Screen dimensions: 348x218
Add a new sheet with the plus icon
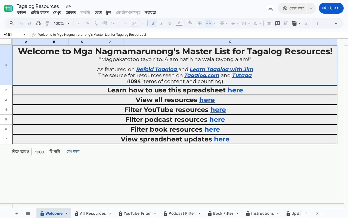click(17, 213)
